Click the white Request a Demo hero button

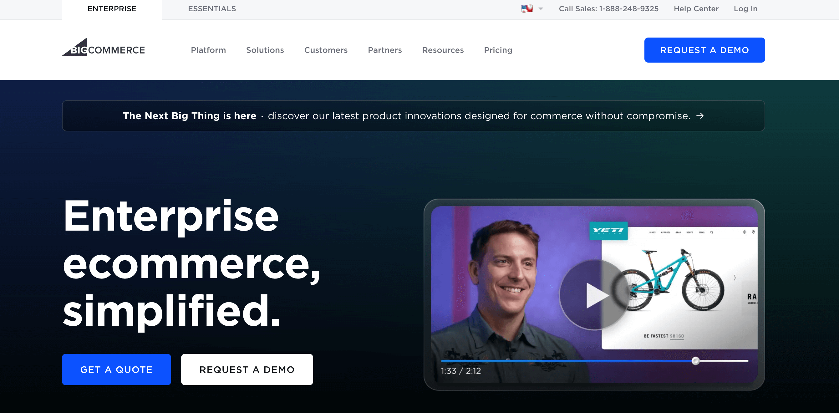tap(247, 370)
